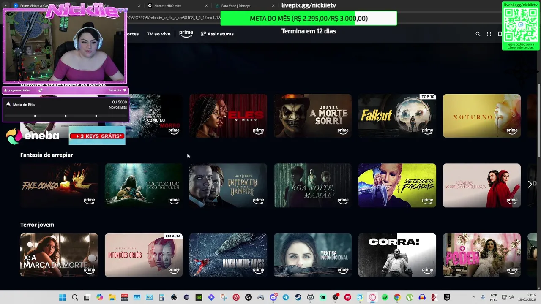Viewport: 541px width, 304px height.
Task: Open the Gêmeas Mórbida Semelhança card
Action: (x=482, y=185)
